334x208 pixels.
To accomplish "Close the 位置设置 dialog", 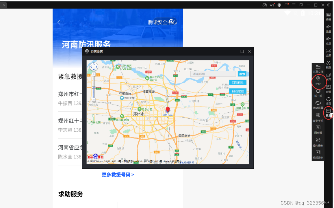I will (249, 51).
